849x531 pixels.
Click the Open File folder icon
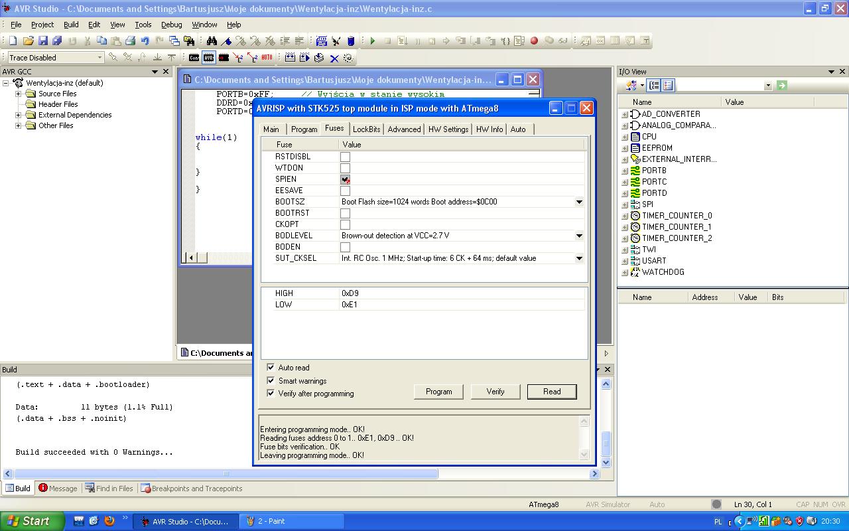28,40
